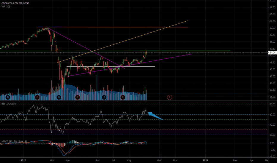
Task: Click the 62.50 price axis label
Action: pyautogui.click(x=272, y=21)
